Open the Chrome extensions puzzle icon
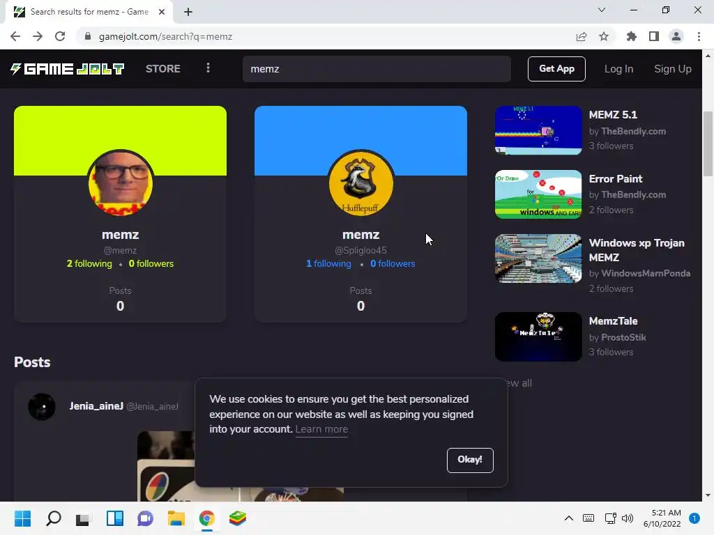The image size is (714, 535). [x=632, y=36]
